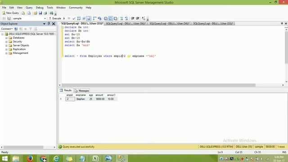Collapse the DELL\SQLEXPRESS server node
Viewport: 288px width, 162px height.
click(x=2, y=34)
